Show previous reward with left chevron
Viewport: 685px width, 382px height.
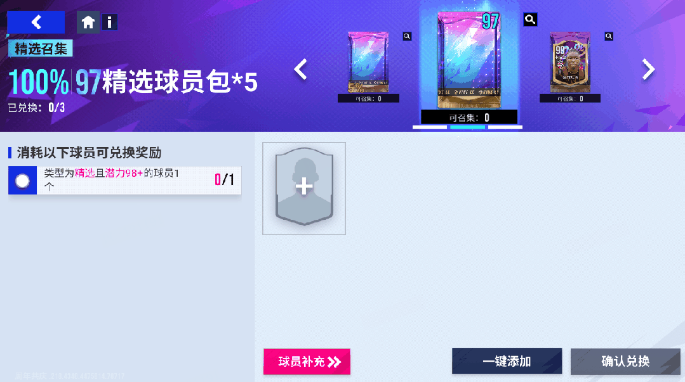point(301,69)
